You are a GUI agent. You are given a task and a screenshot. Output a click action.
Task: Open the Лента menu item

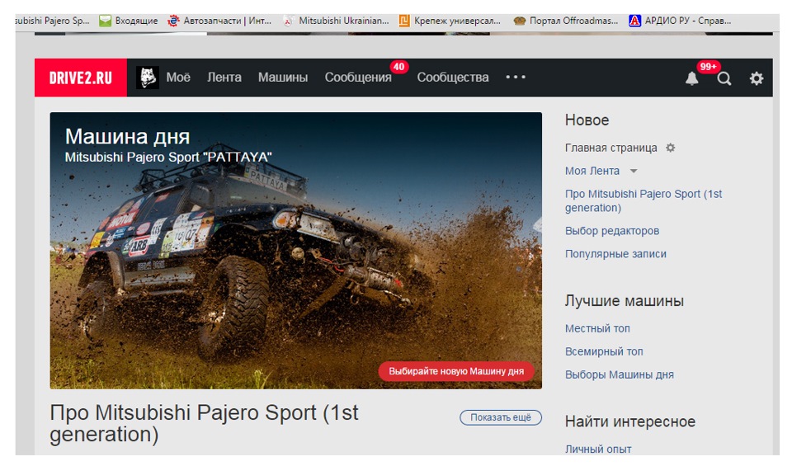[224, 78]
